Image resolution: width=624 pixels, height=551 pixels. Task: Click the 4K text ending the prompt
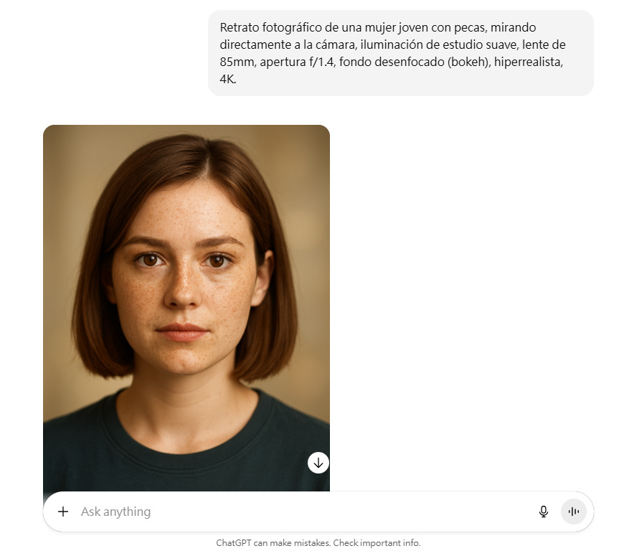click(227, 79)
